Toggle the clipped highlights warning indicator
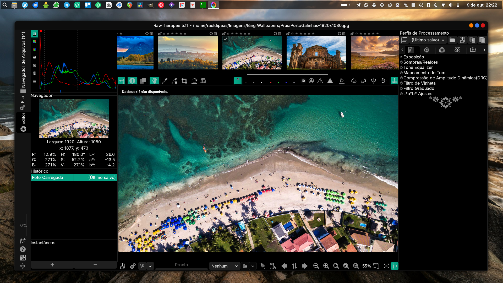 tap(330, 81)
